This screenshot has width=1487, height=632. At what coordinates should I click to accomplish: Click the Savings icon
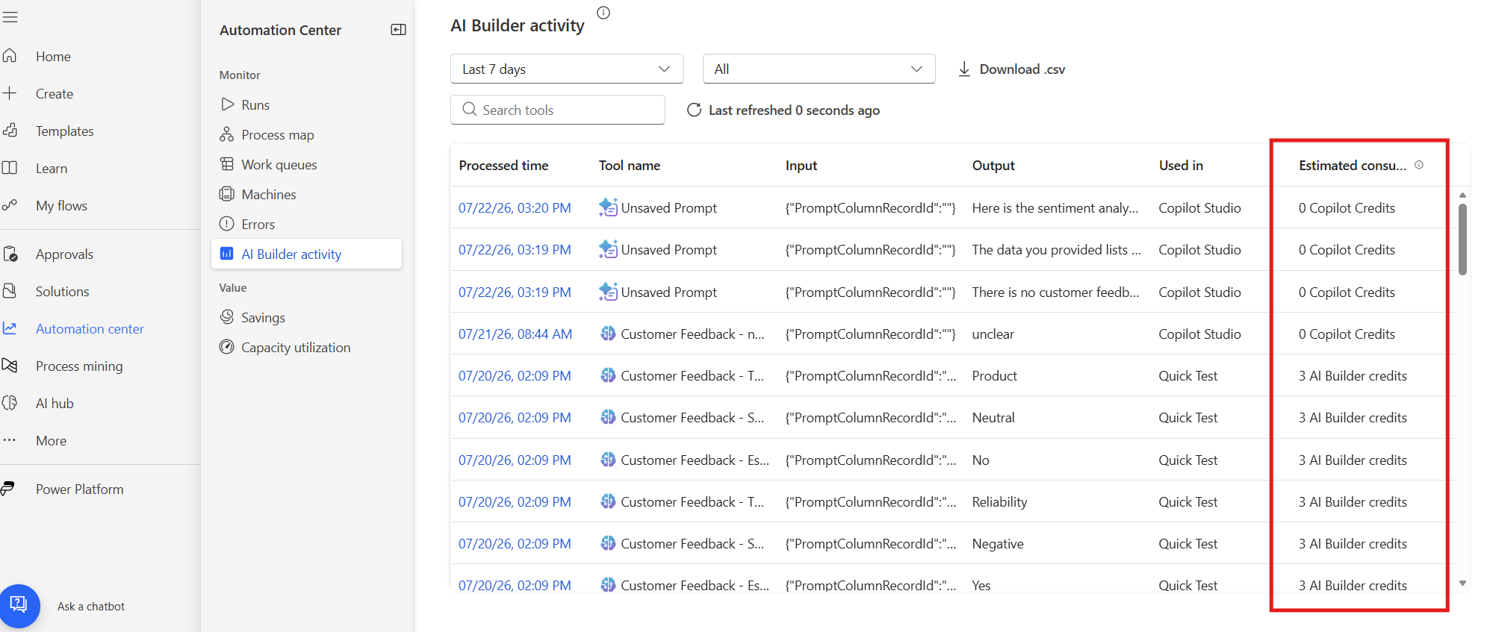pyautogui.click(x=227, y=317)
